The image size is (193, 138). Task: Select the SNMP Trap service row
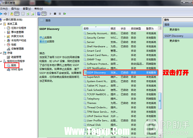[x=120, y=59]
